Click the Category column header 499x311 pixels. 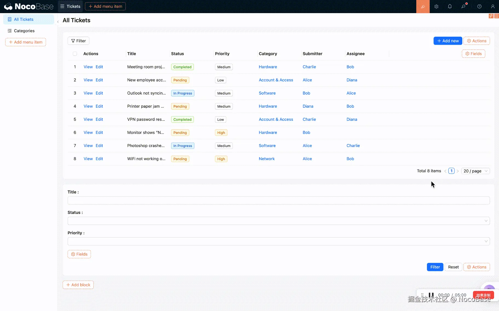coord(268,54)
